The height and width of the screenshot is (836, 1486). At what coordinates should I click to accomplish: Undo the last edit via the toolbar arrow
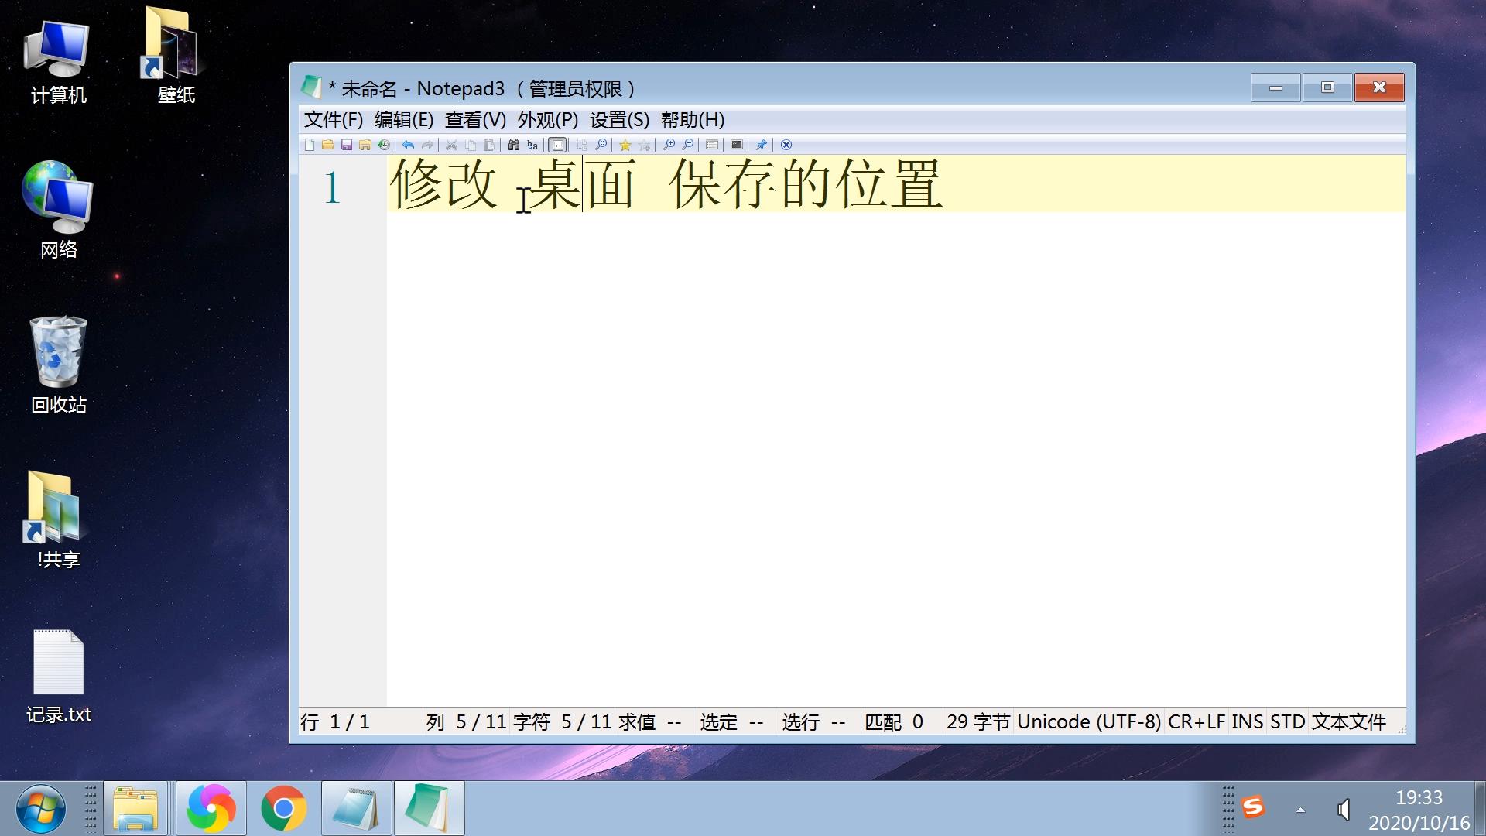pyautogui.click(x=408, y=145)
